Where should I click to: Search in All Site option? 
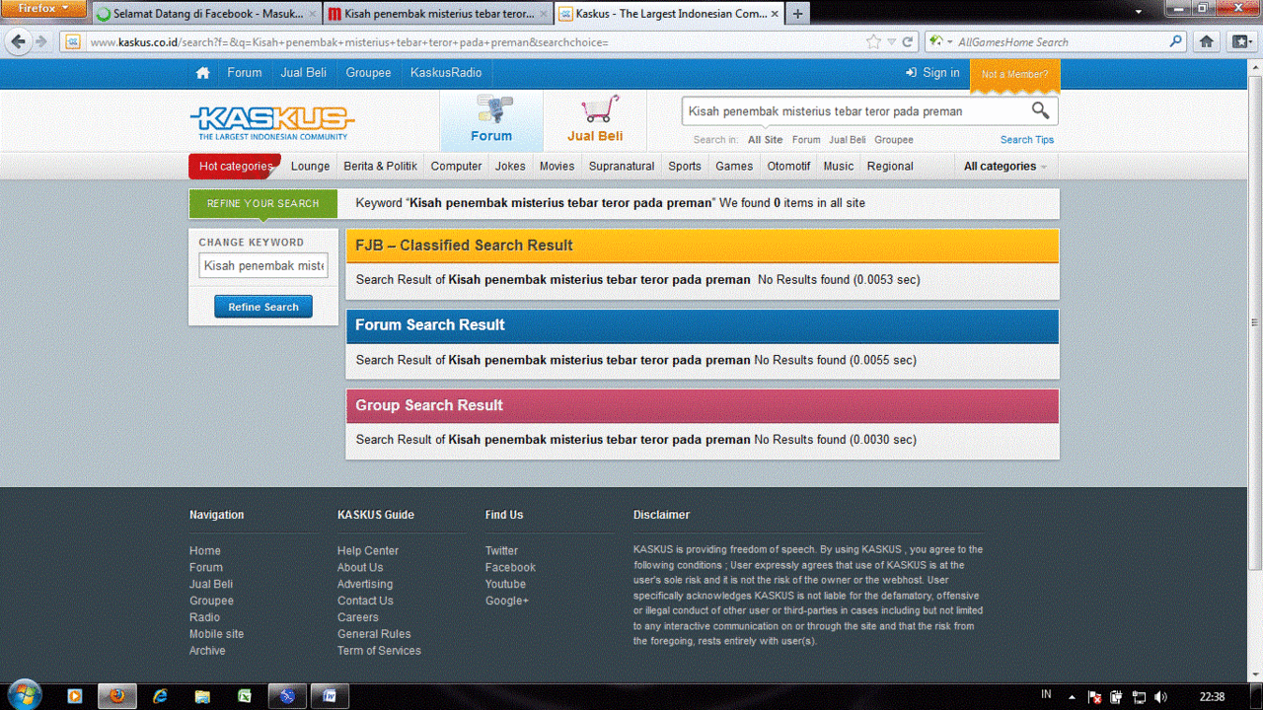(765, 140)
